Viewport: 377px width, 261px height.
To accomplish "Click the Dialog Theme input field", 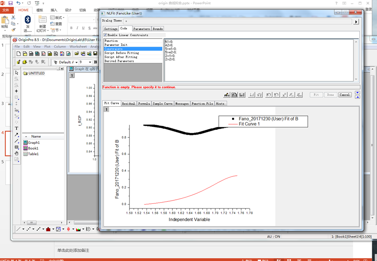I will point(238,21).
